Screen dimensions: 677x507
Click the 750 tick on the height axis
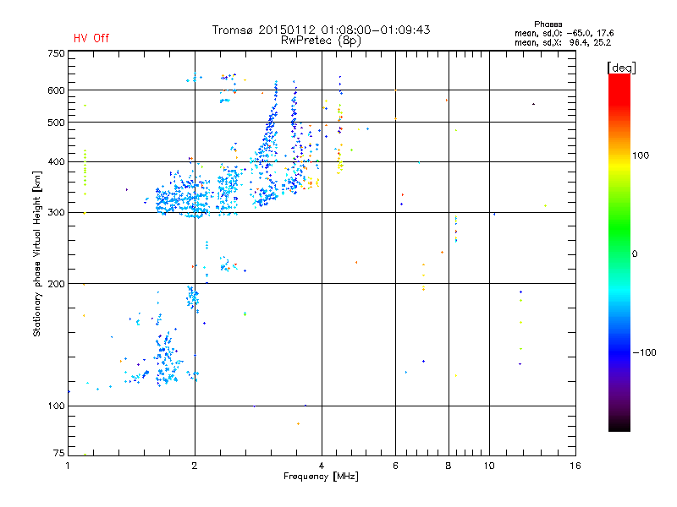point(56,53)
